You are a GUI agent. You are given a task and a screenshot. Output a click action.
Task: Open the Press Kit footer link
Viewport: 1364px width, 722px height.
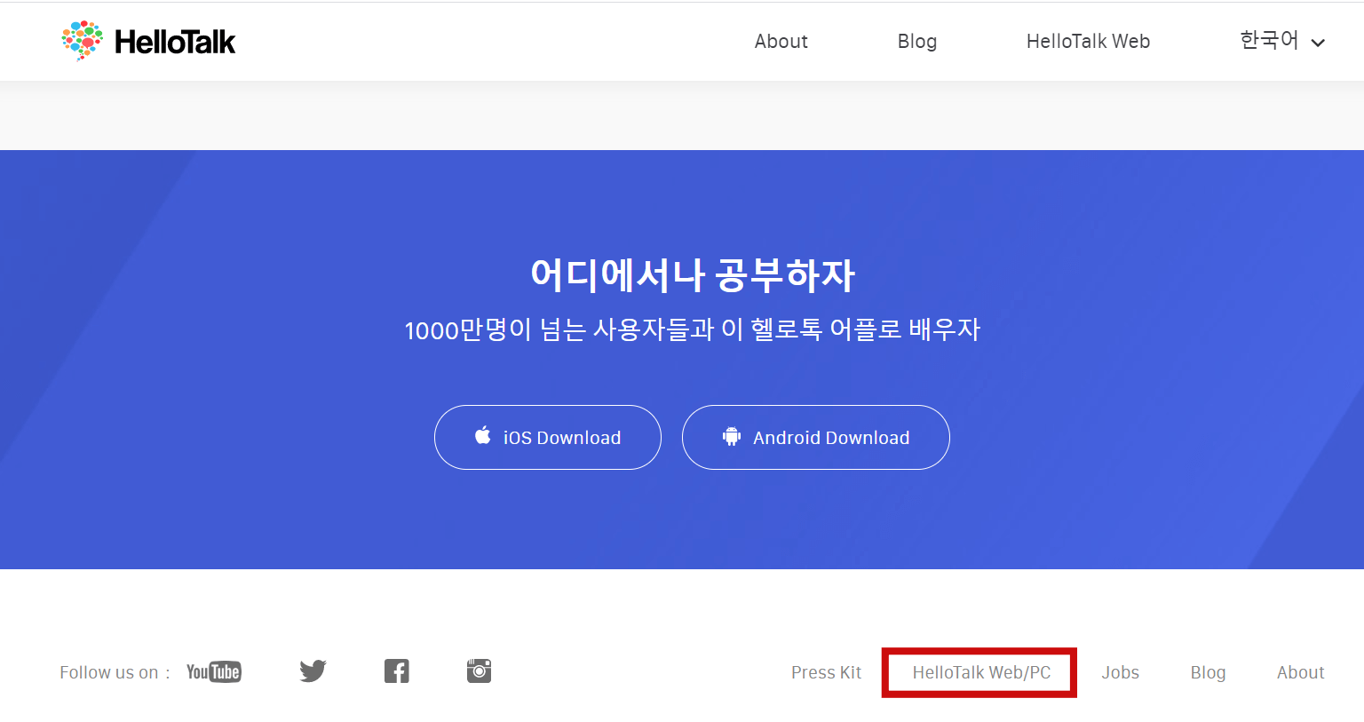[826, 672]
